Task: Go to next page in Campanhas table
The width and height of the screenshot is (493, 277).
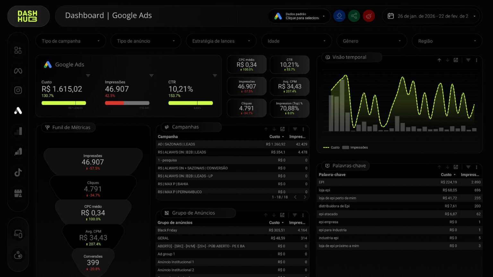Action: pos(305,197)
